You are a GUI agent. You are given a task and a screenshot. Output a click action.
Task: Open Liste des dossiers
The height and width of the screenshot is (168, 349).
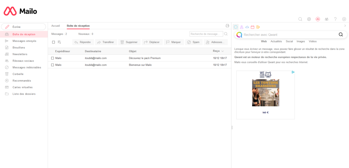[x=24, y=94]
